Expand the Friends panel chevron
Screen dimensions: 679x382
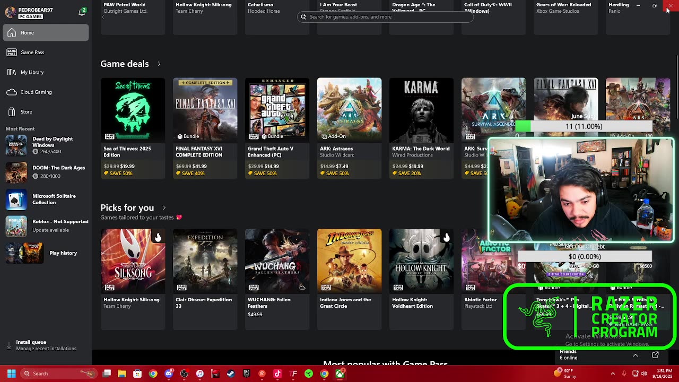coord(635,355)
